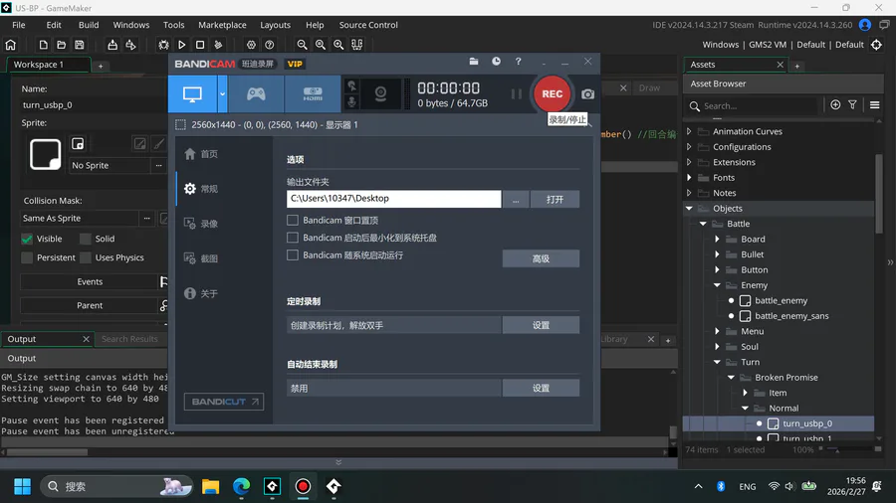The width and height of the screenshot is (896, 503).
Task: Toggle the Bandicam webcam overlay icon
Action: click(380, 94)
